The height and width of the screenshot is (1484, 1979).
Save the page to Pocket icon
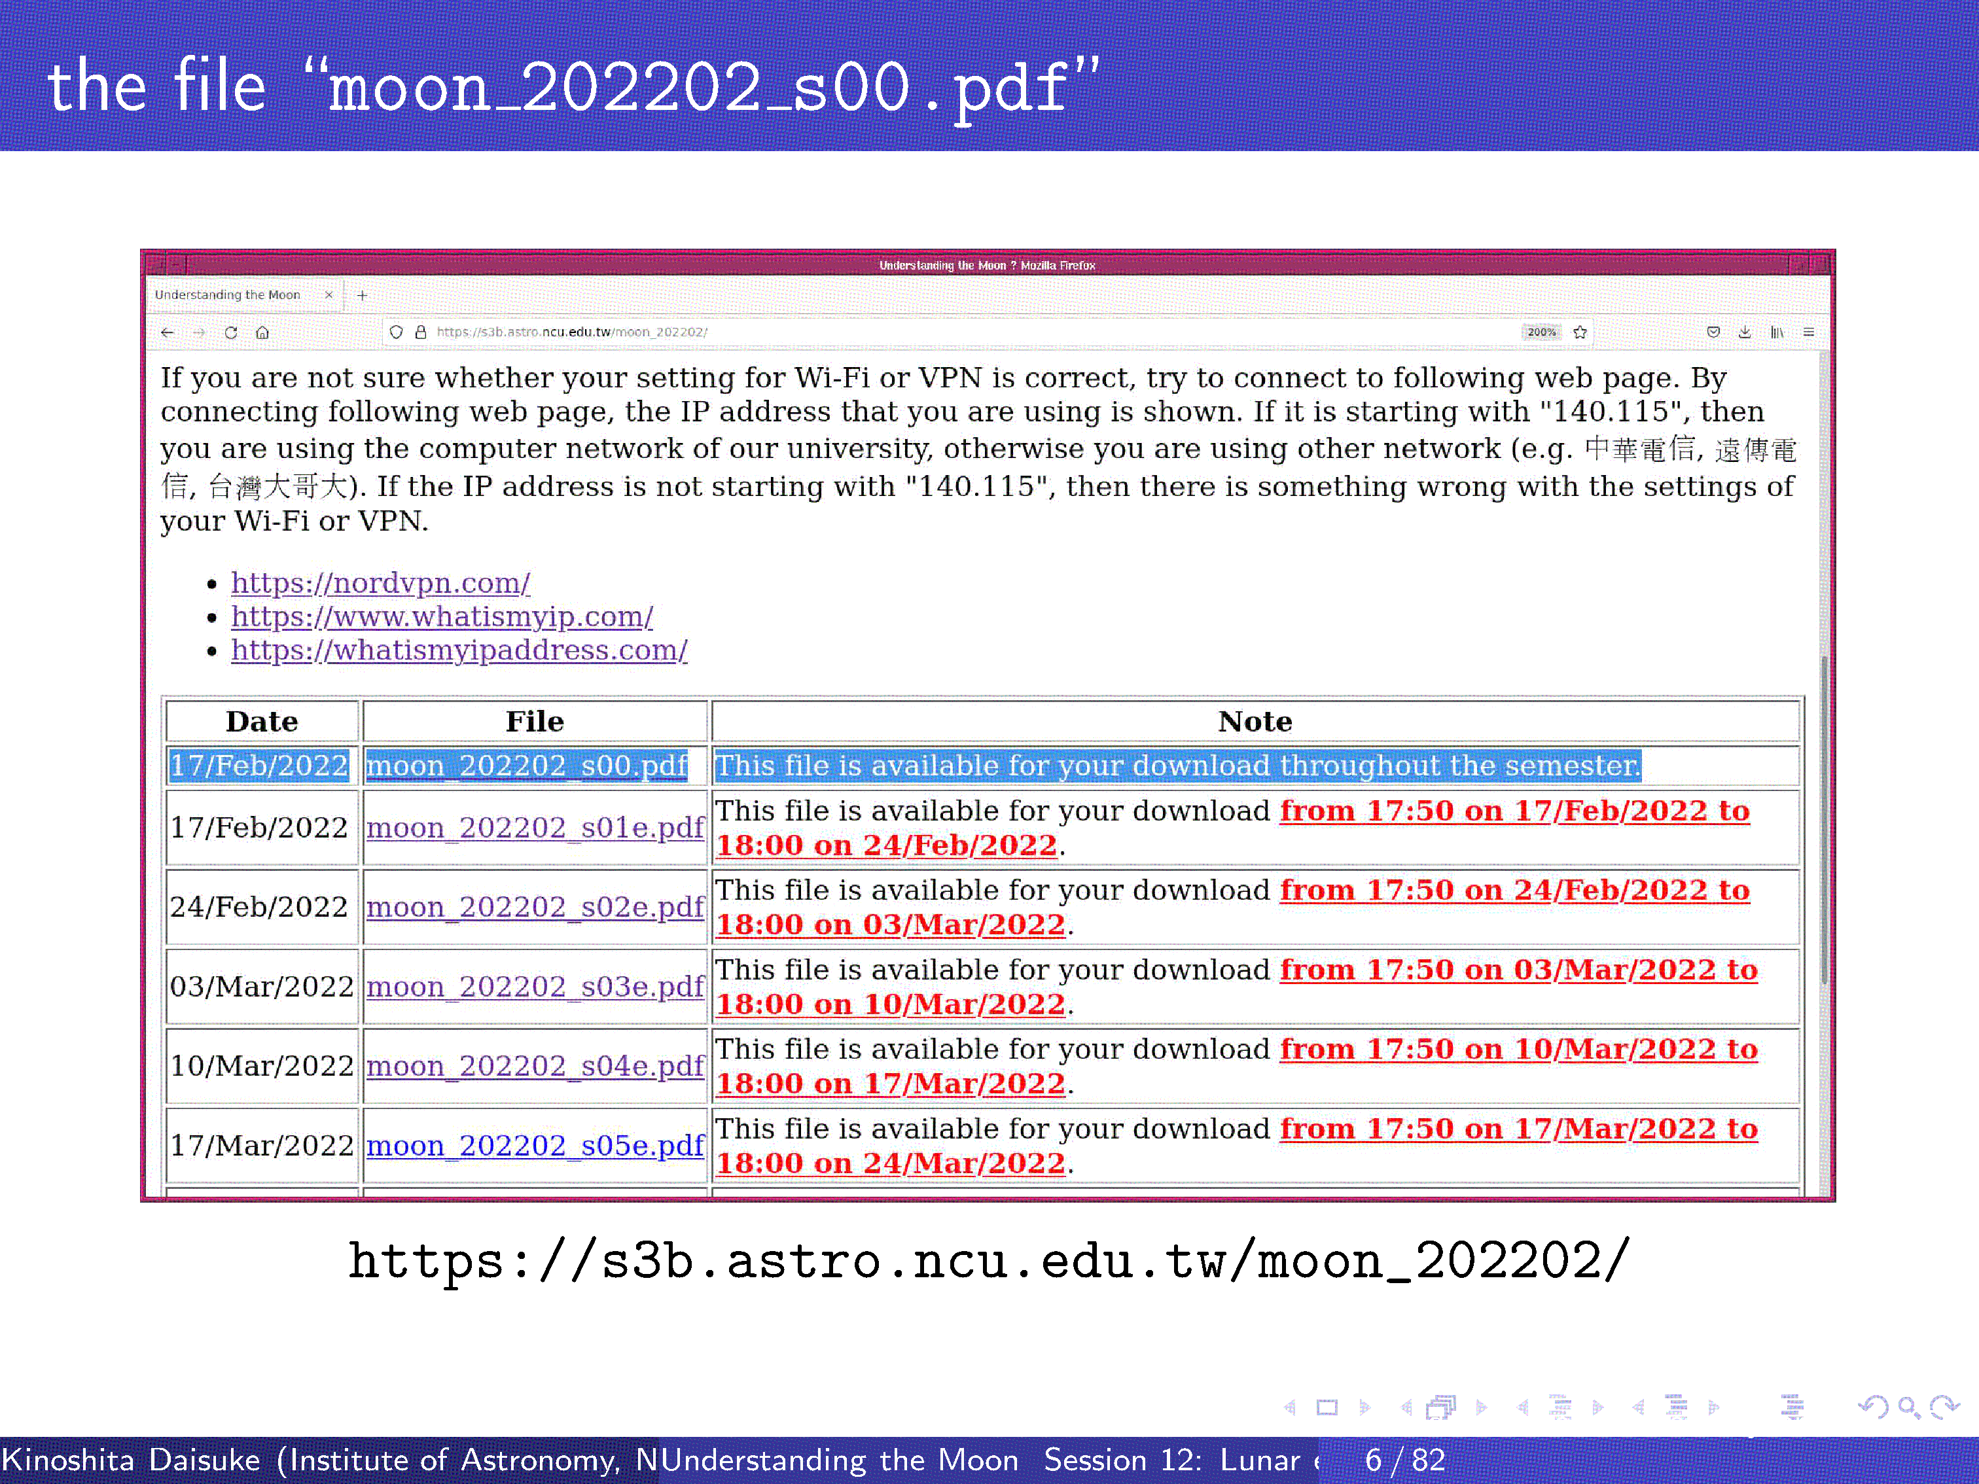tap(1713, 332)
